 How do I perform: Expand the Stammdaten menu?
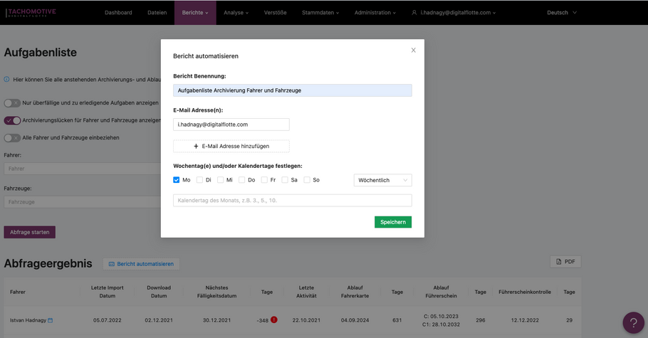(x=320, y=13)
